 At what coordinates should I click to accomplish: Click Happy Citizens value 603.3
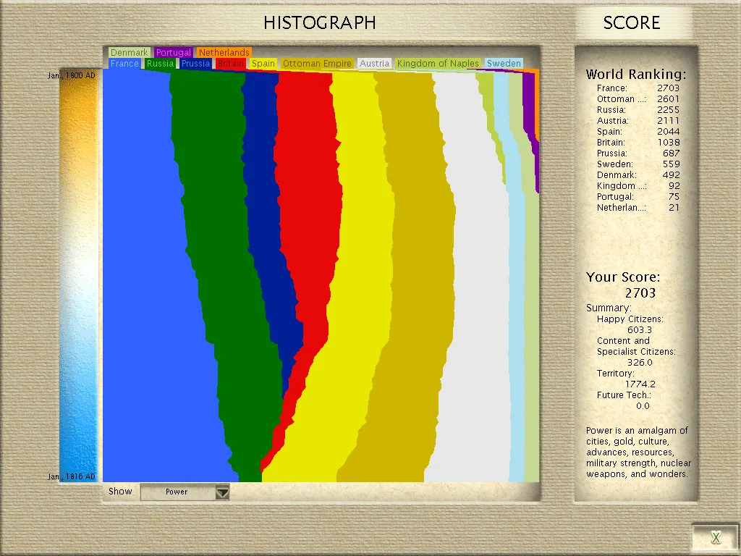(640, 330)
